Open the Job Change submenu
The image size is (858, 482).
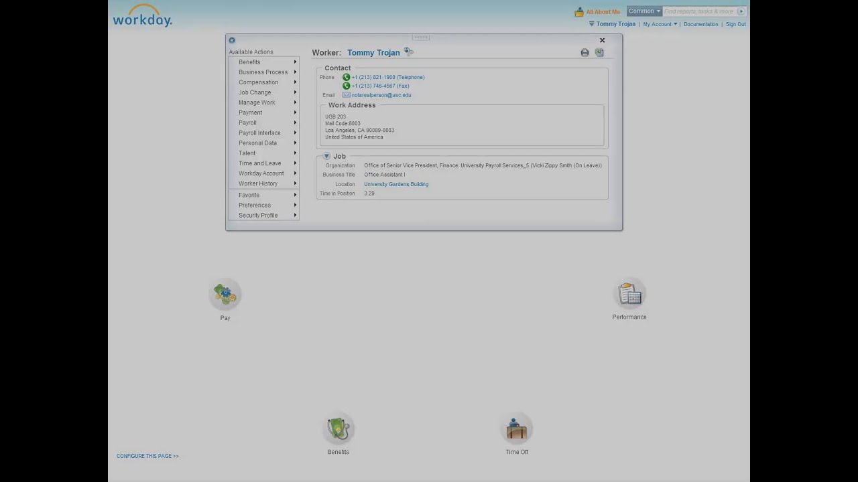point(263,92)
